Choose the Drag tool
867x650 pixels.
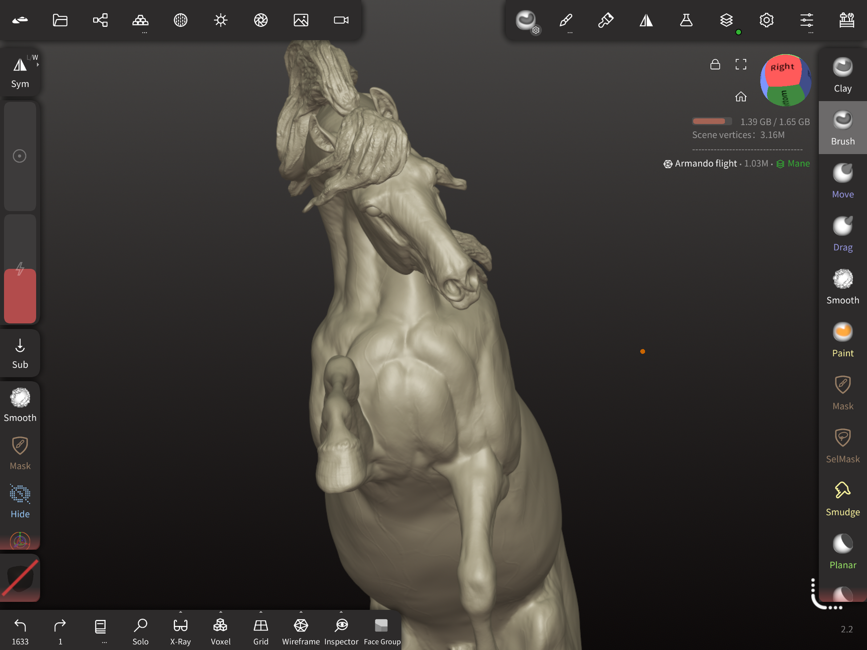(x=842, y=234)
